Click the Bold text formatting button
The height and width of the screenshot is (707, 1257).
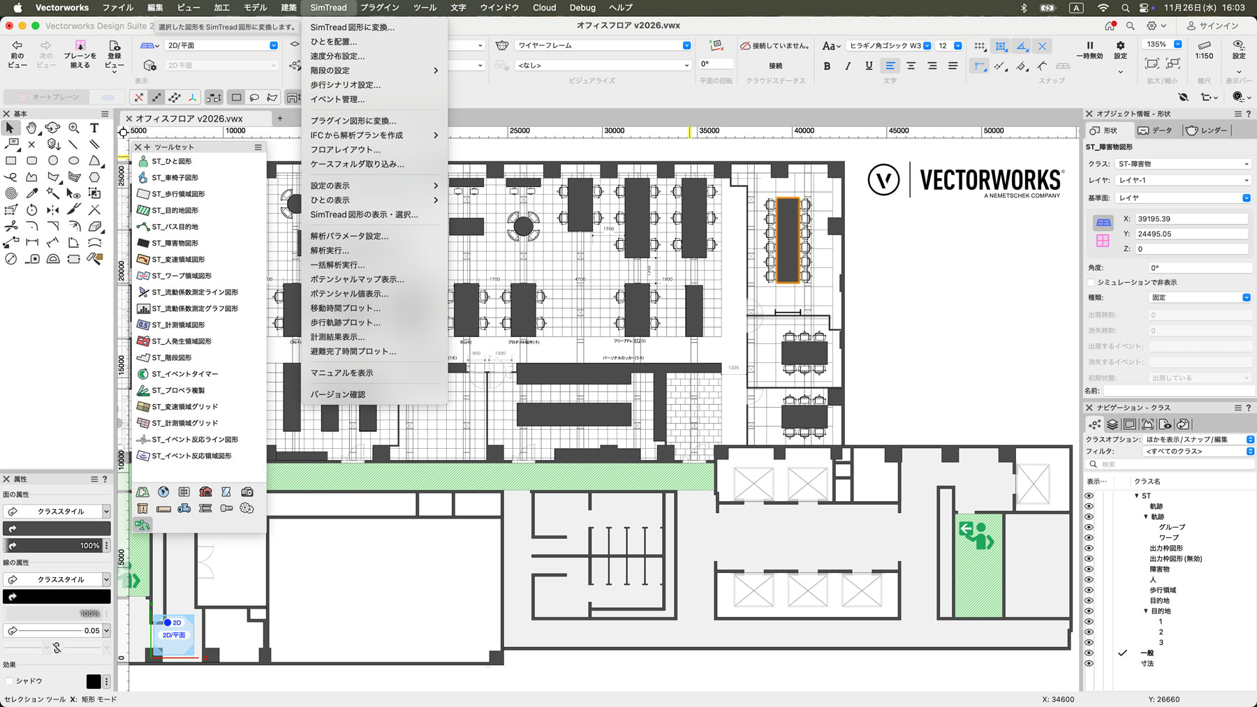(827, 66)
